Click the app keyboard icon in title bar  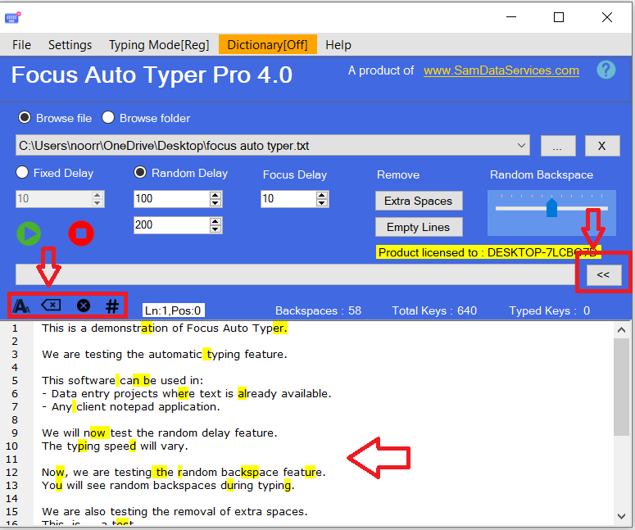pyautogui.click(x=12, y=17)
